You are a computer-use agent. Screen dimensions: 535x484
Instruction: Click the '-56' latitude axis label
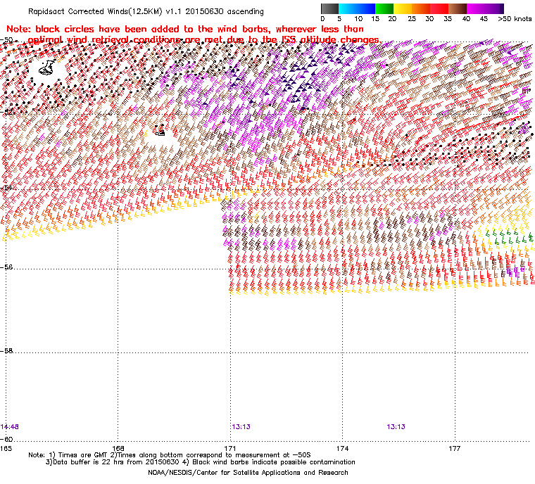click(7, 267)
